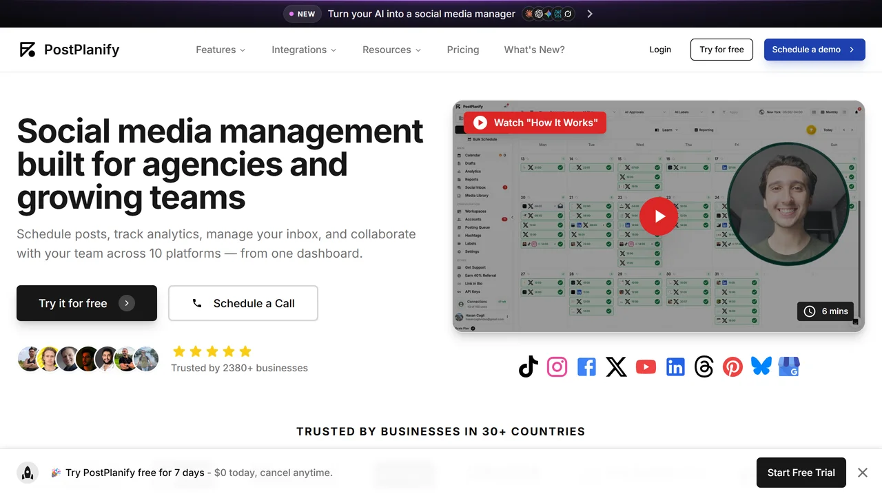The width and height of the screenshot is (882, 496).
Task: Click the Schedule a Call button
Action: (x=243, y=303)
